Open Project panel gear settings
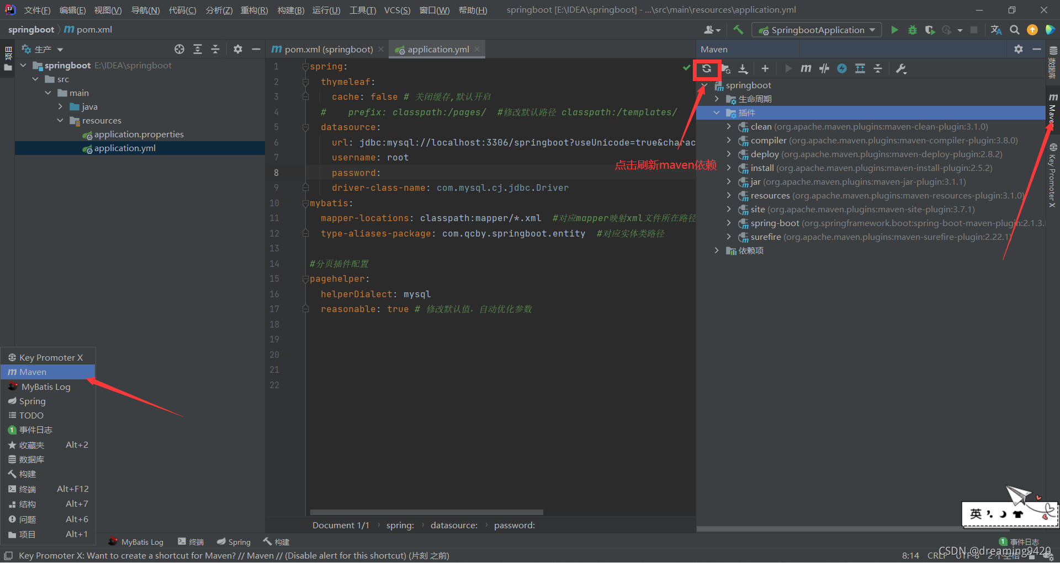 [238, 49]
